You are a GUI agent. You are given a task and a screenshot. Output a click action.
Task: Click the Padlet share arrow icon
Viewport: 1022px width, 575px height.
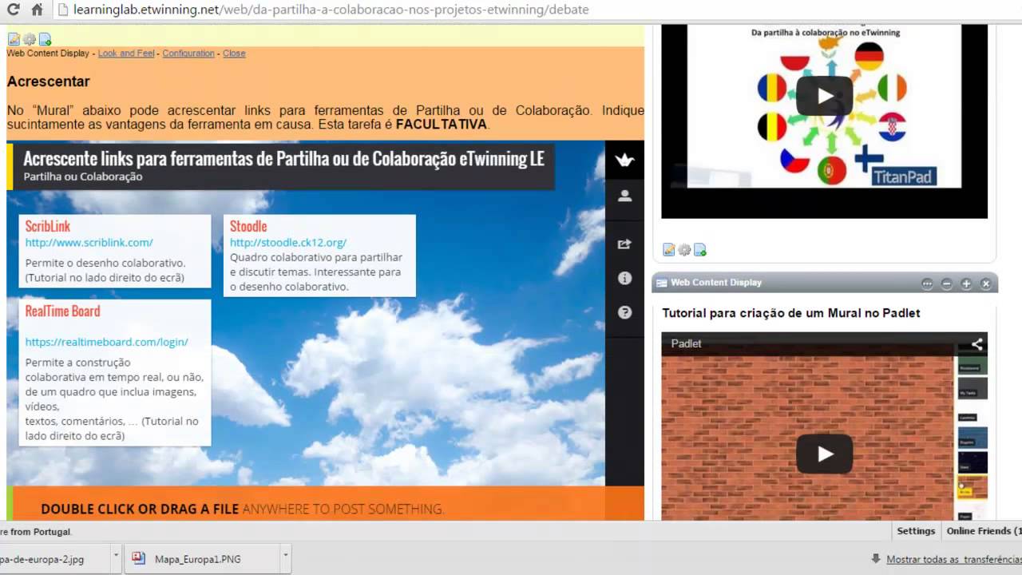pyautogui.click(x=624, y=244)
